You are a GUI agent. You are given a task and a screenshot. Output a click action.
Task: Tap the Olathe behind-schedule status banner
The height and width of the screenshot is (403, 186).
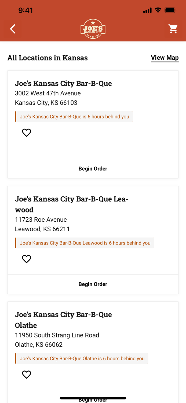pos(82,358)
